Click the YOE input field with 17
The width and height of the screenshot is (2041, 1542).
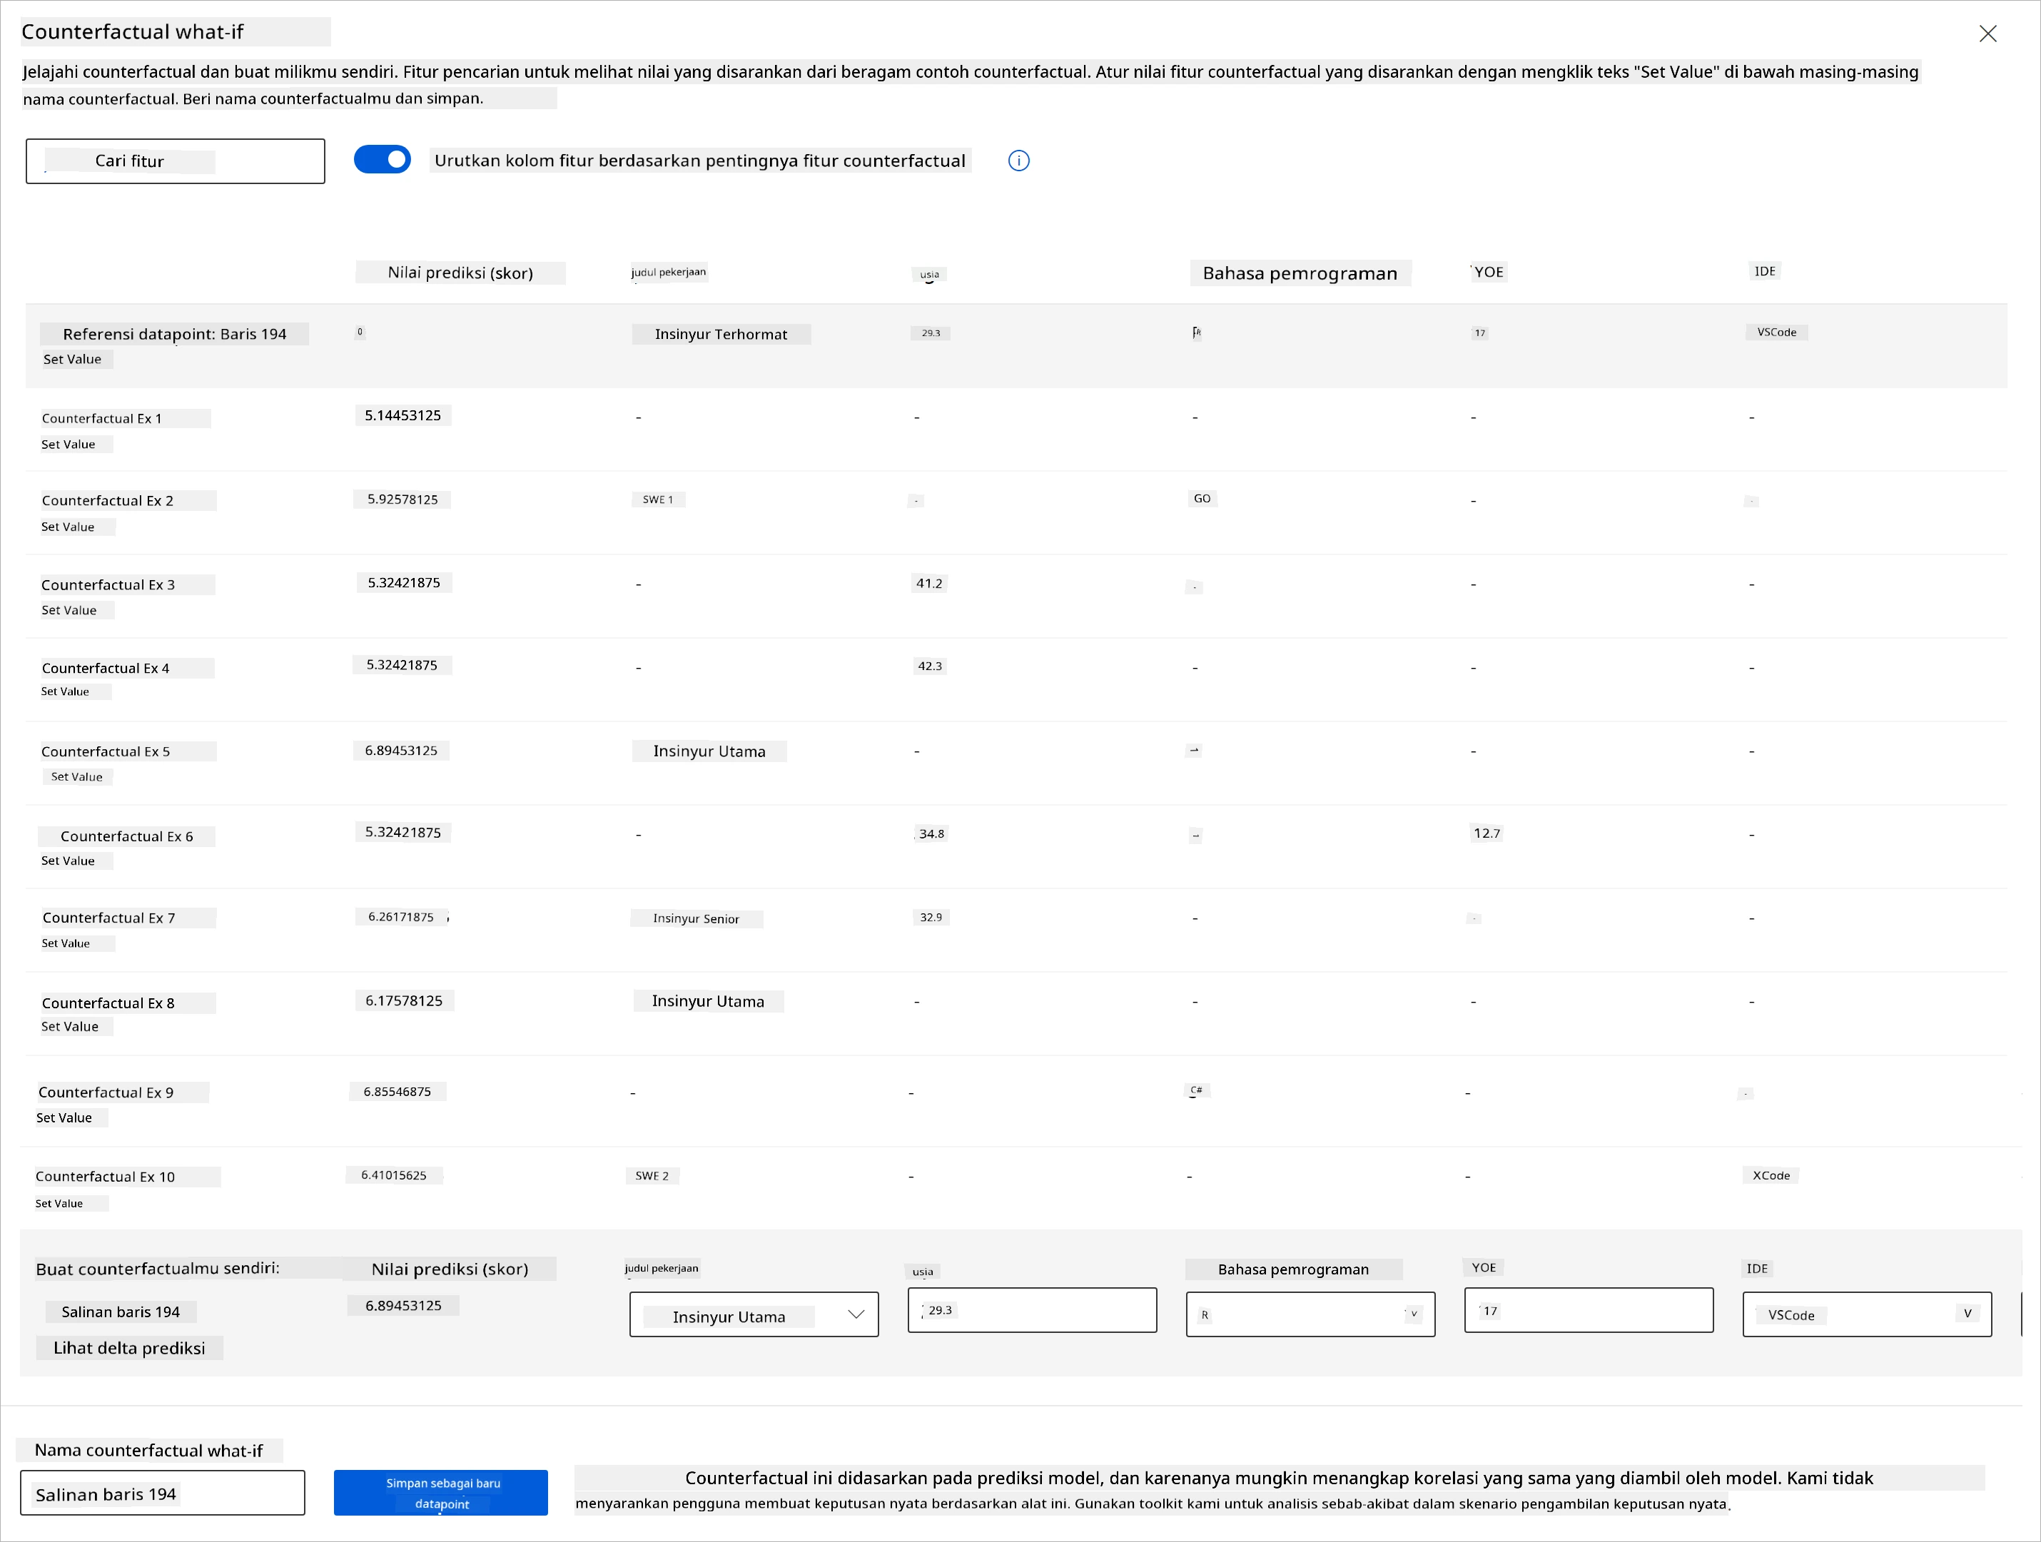1589,1310
